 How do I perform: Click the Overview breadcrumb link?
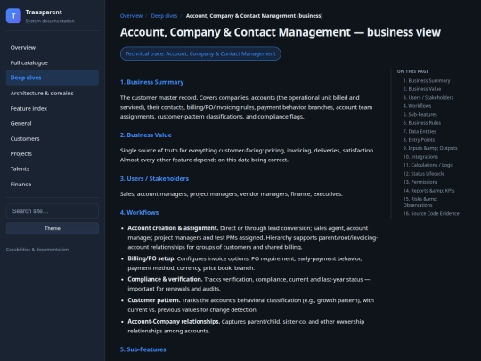pyautogui.click(x=131, y=16)
